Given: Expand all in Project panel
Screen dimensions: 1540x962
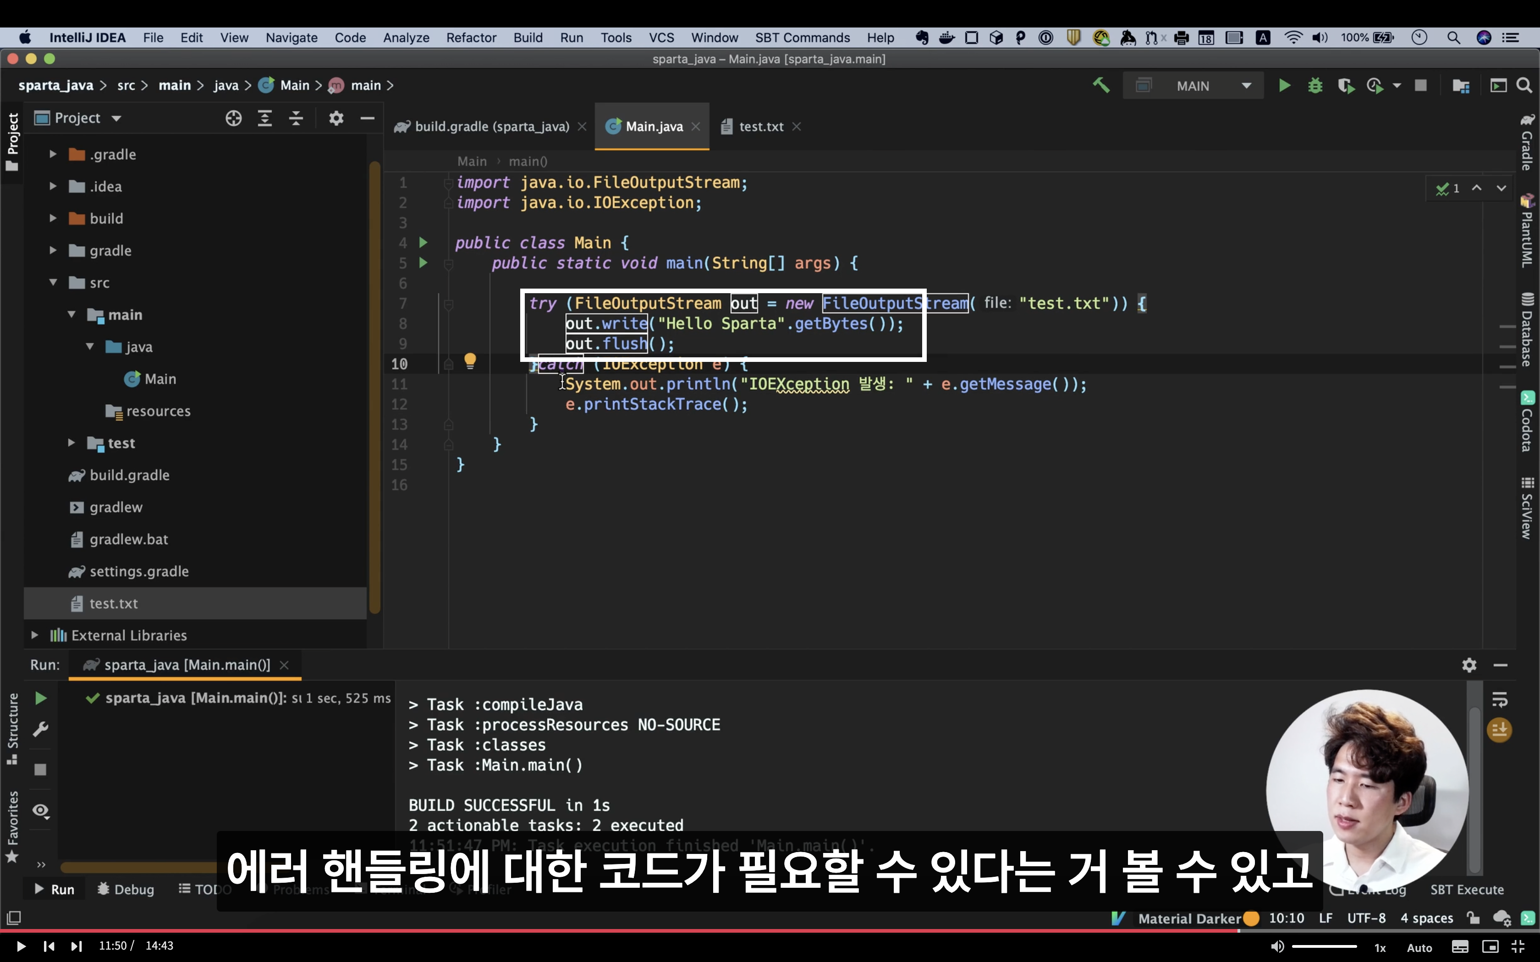Looking at the screenshot, I should pyautogui.click(x=265, y=118).
